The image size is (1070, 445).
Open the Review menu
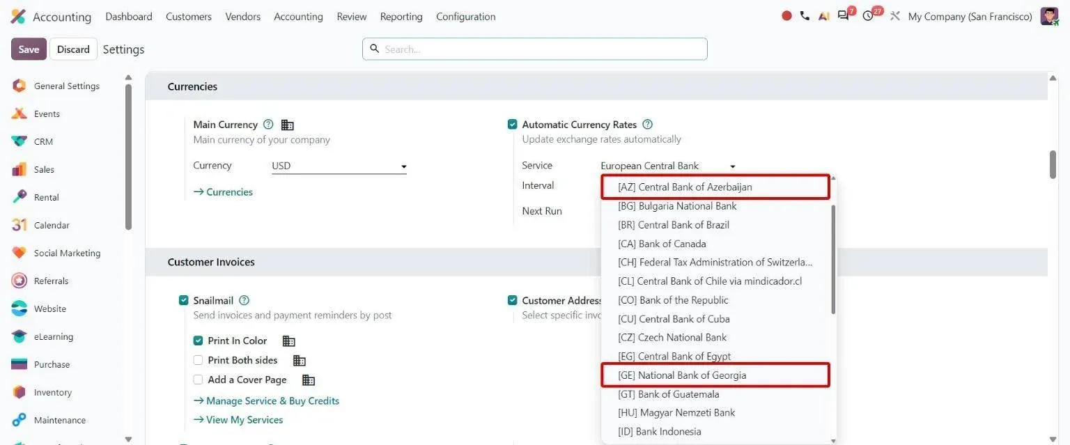tap(352, 16)
